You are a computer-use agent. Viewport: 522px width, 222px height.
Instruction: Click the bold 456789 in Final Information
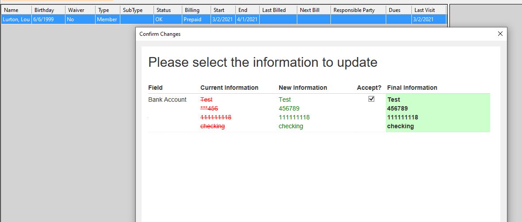click(x=398, y=108)
